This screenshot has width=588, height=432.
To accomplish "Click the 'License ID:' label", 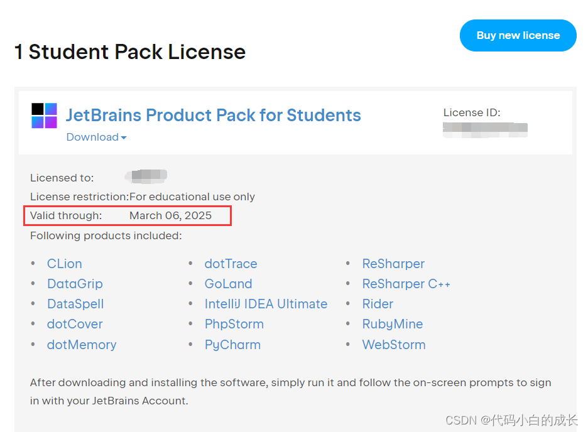I will point(472,113).
